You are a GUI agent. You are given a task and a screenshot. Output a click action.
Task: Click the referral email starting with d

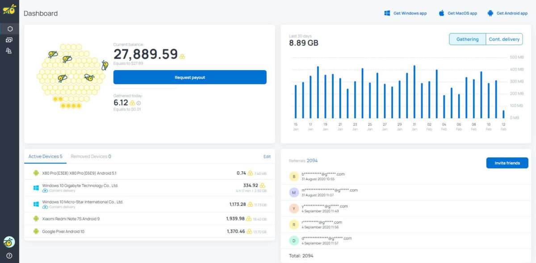pos(327,238)
